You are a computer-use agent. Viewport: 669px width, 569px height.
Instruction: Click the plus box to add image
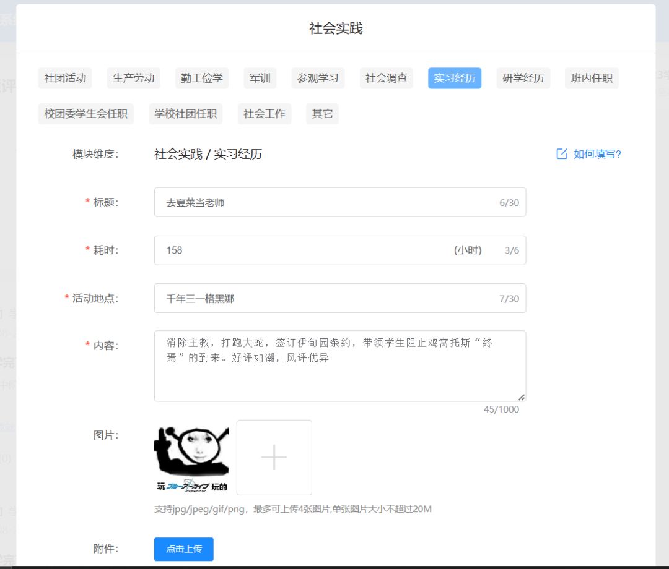tap(274, 458)
